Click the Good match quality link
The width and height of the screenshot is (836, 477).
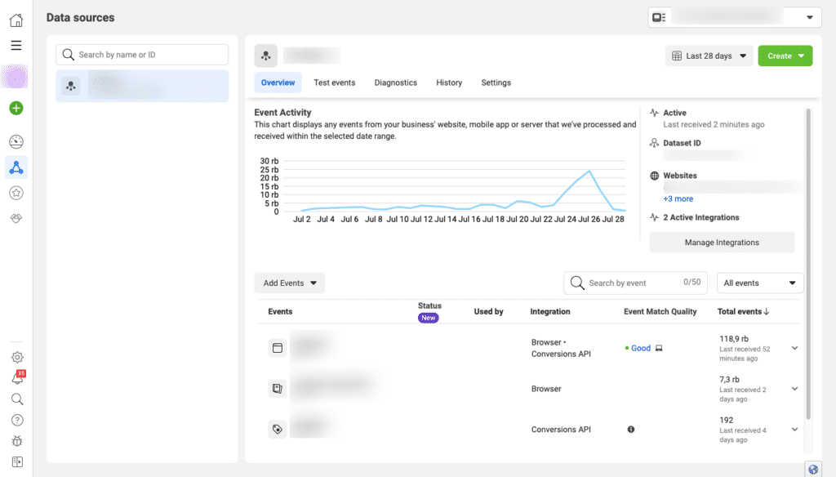tap(641, 349)
